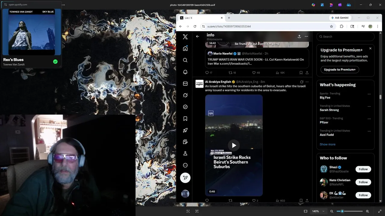Open Premium rocket icon in sidebar
This screenshot has height=216, width=385.
click(185, 130)
